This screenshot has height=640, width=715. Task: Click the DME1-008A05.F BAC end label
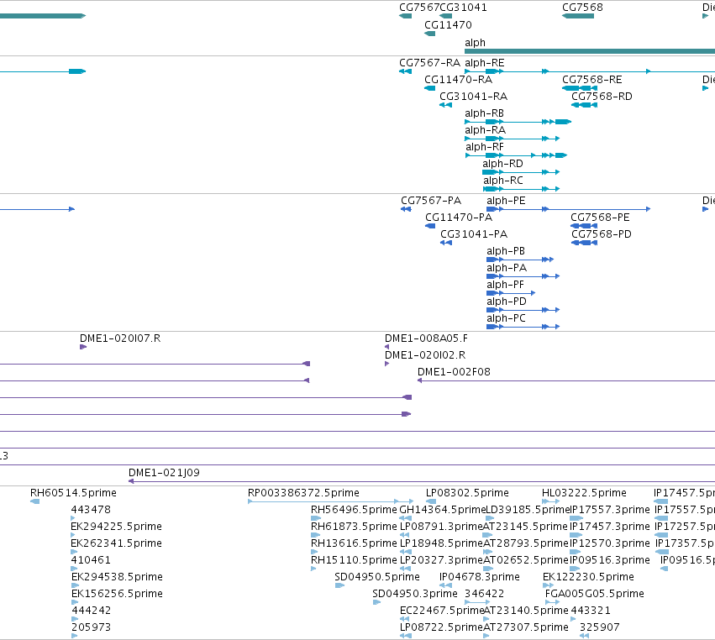[x=426, y=338]
